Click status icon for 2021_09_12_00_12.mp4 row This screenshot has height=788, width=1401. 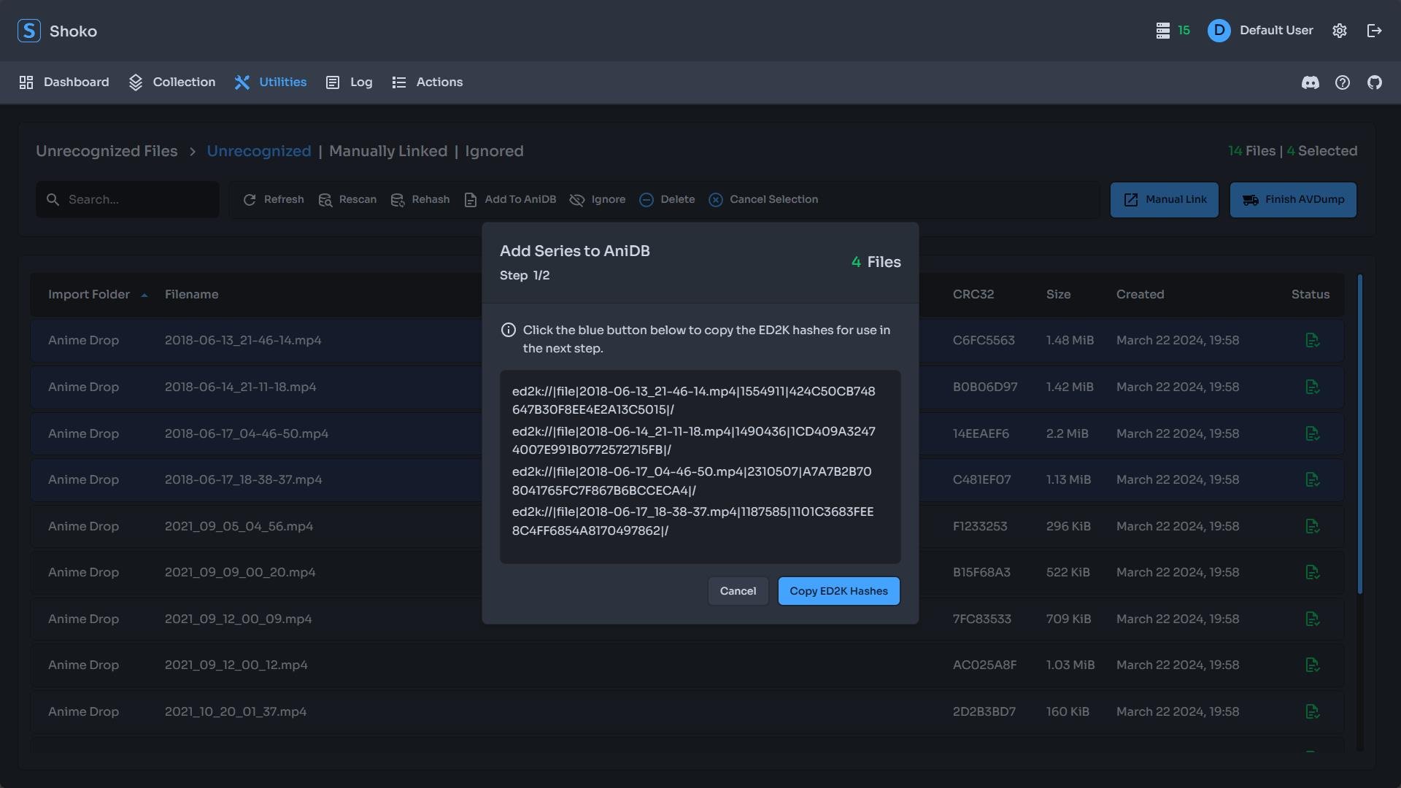(x=1312, y=665)
